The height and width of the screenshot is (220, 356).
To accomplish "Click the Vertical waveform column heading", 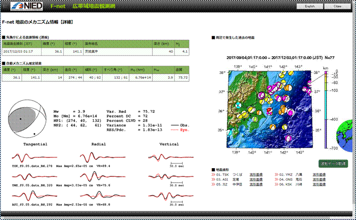I will click(169, 144).
